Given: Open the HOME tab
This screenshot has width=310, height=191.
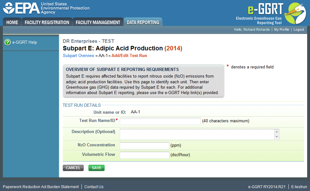Looking at the screenshot, I should coord(12,22).
